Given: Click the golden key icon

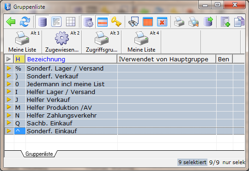Looking at the screenshot, I should click(116, 22).
